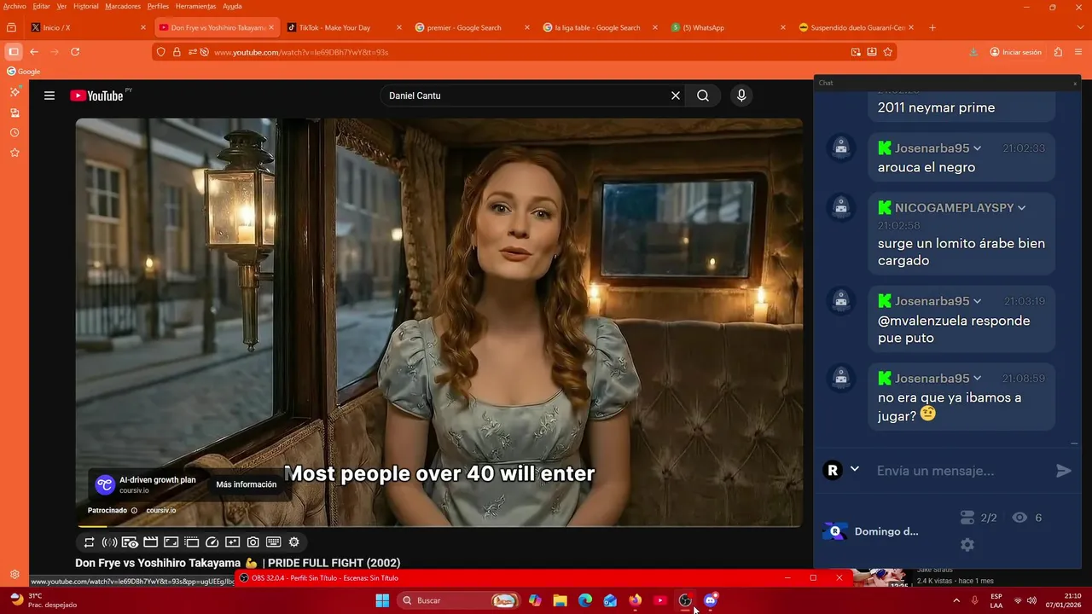Click the clapperboard cinema mode icon
The image size is (1092, 614).
click(150, 542)
